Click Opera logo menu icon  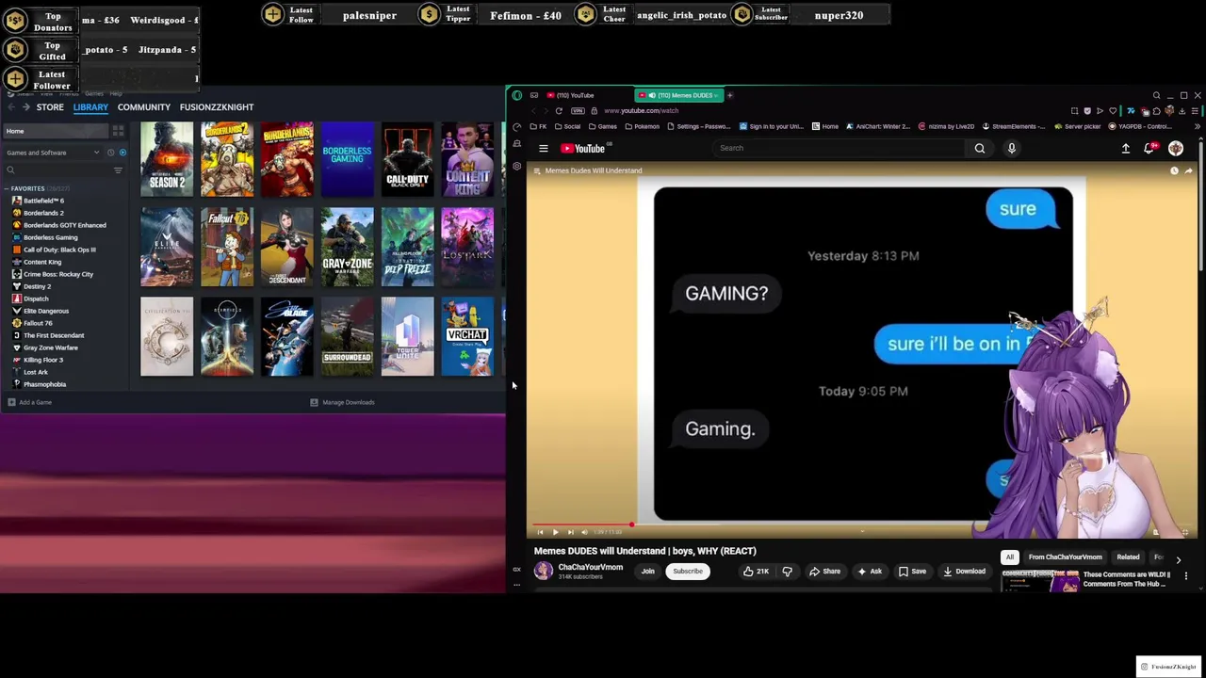(516, 95)
